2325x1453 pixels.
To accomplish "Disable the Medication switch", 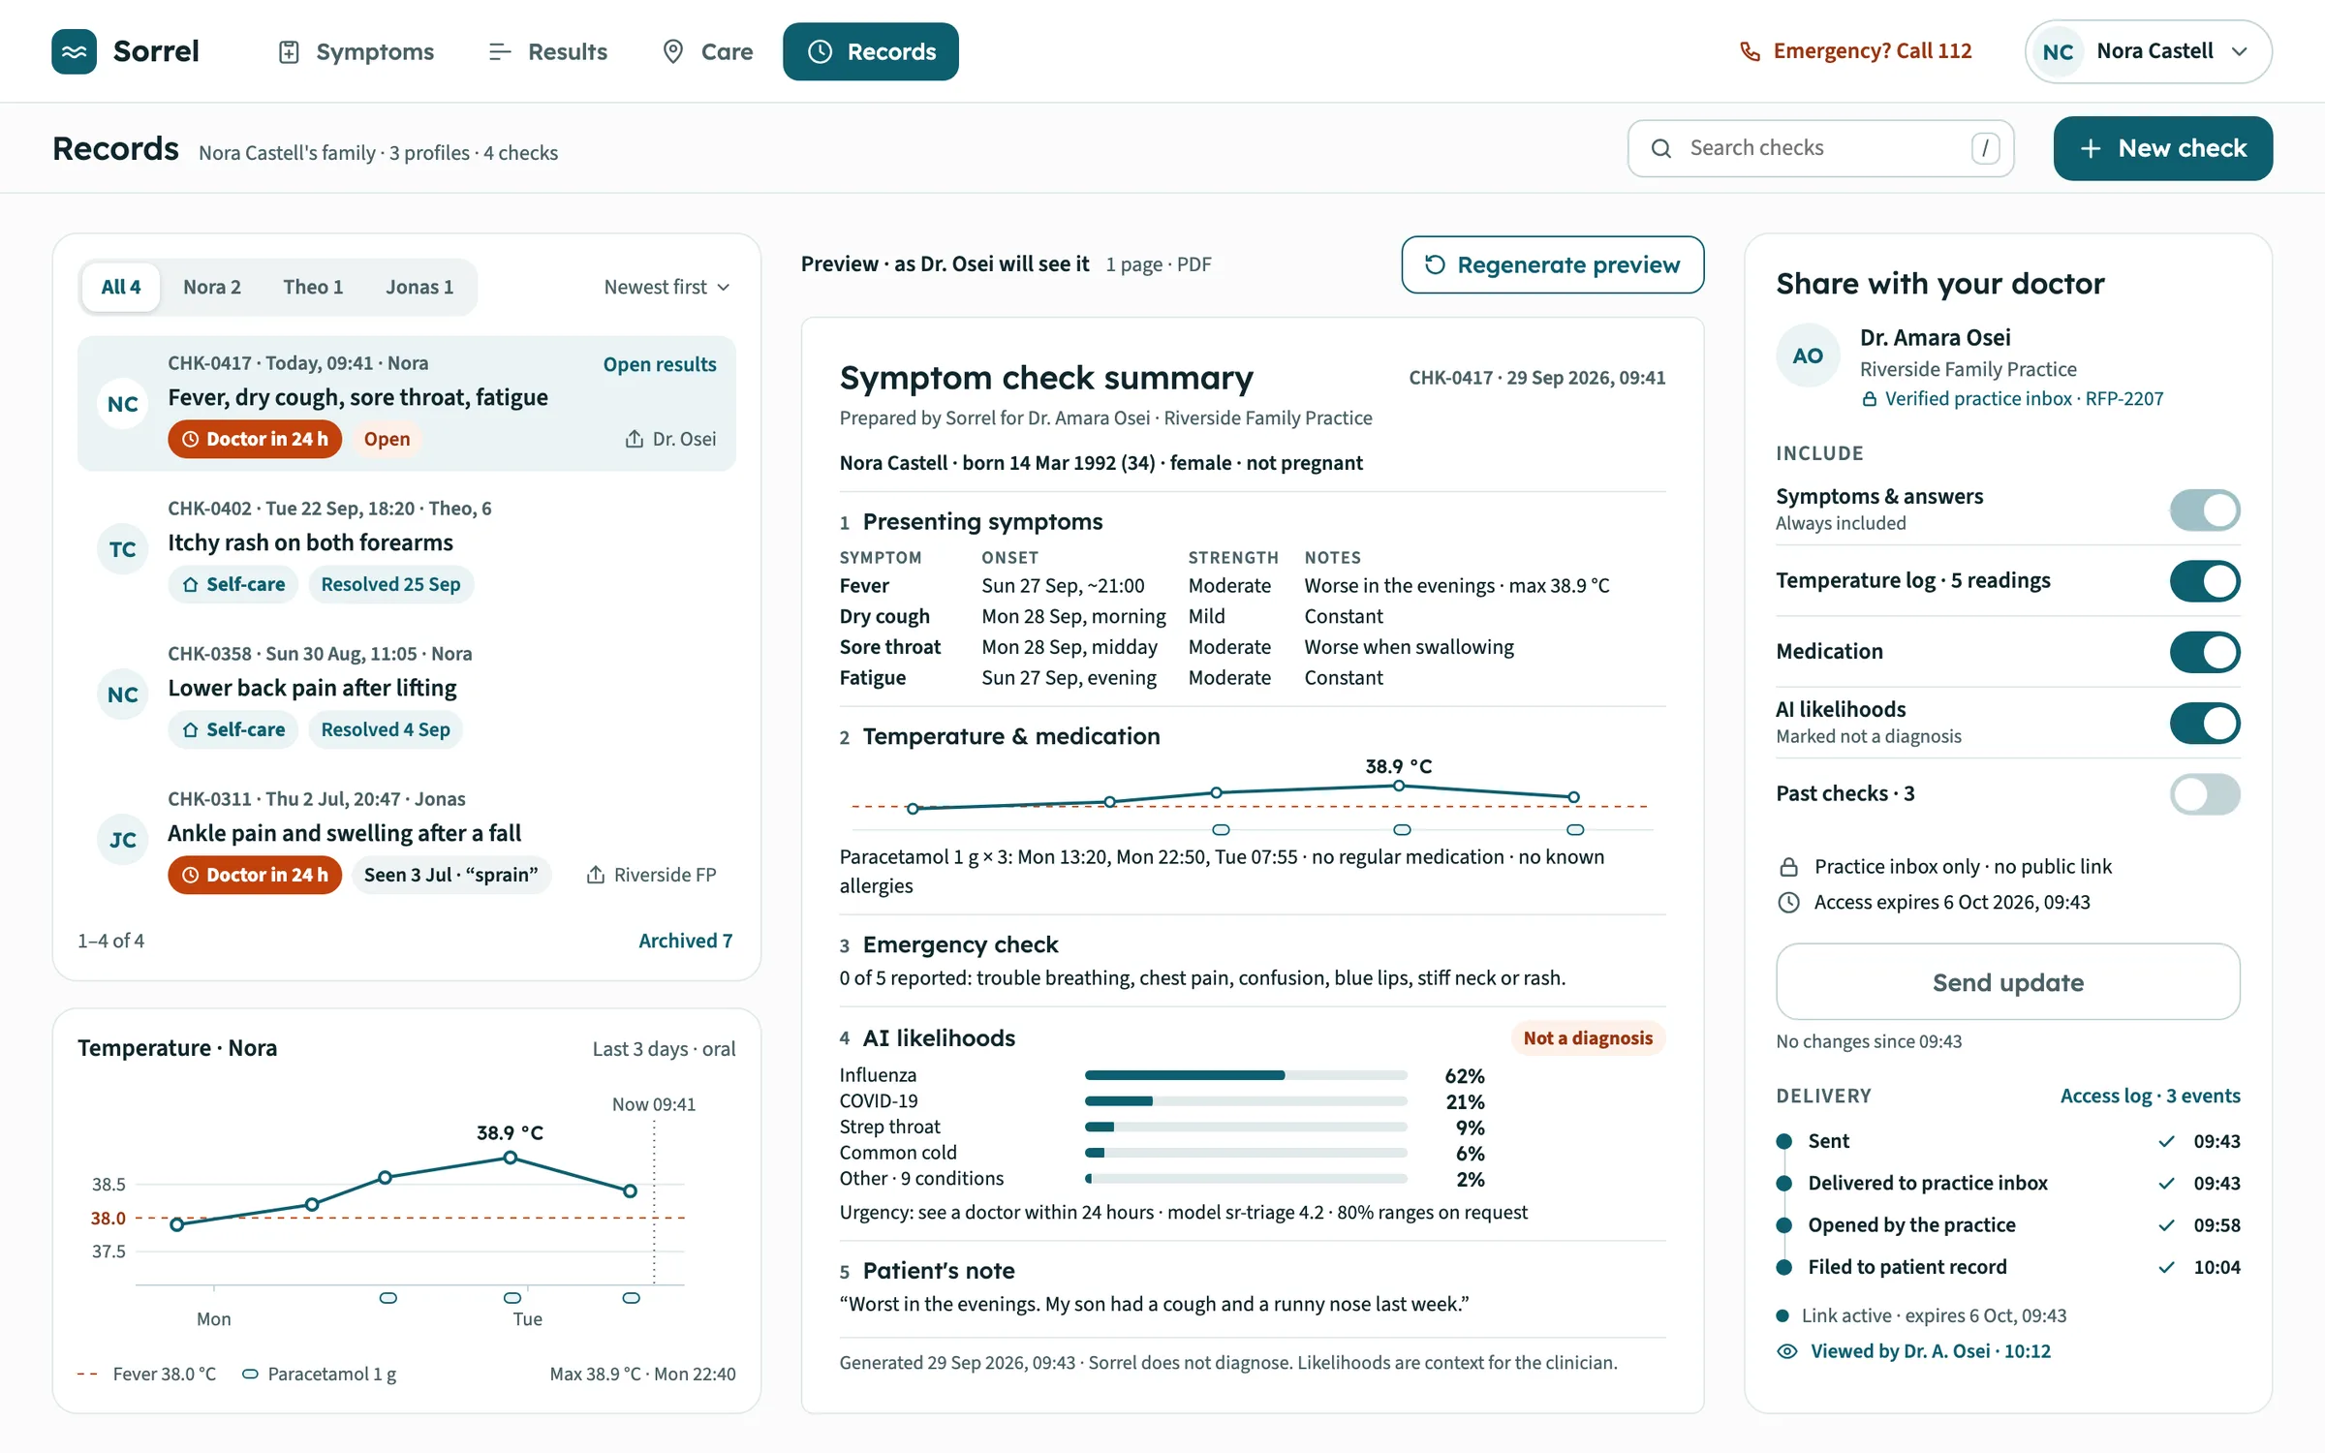I will [x=2205, y=652].
